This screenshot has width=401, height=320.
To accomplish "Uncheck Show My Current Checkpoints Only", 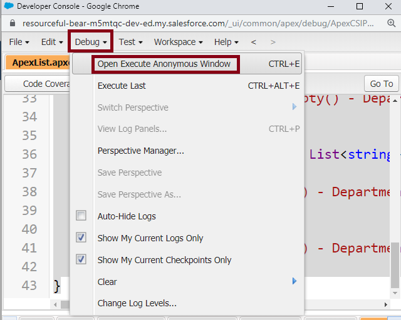I will 81,259.
